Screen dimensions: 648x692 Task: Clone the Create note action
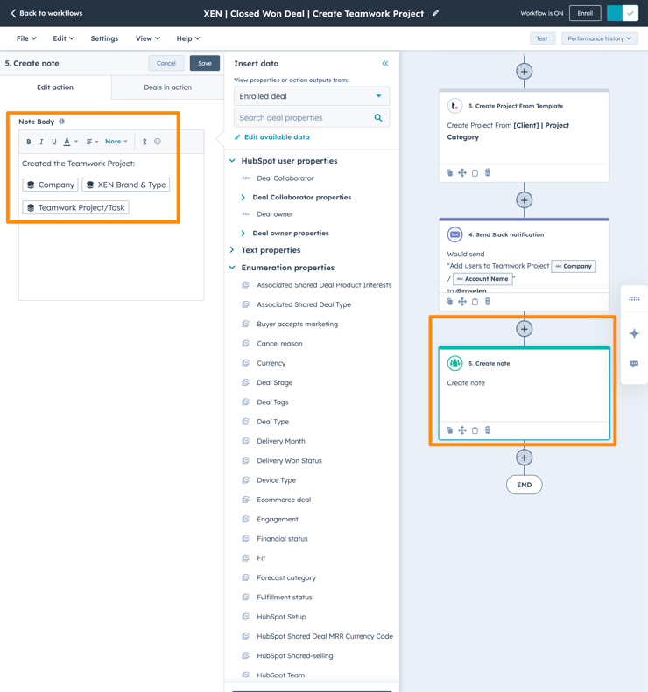click(x=449, y=430)
